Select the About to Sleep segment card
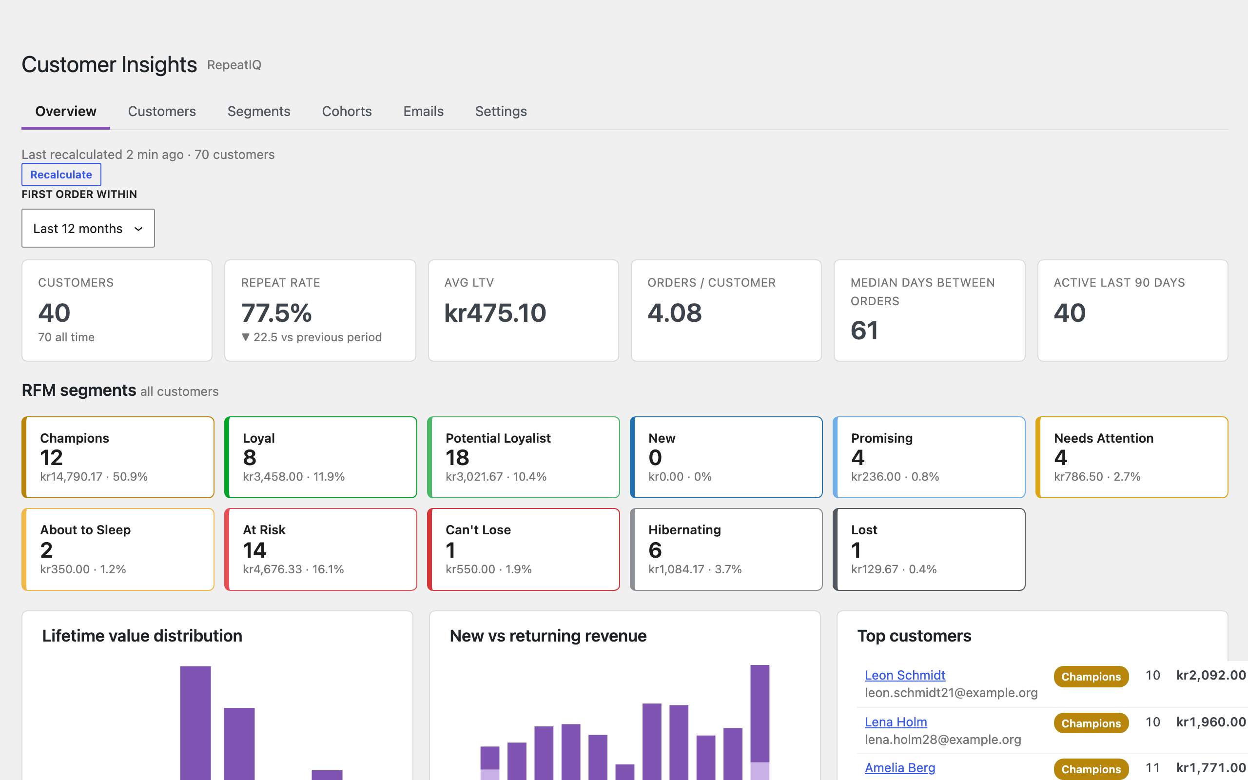The height and width of the screenshot is (780, 1248). pos(117,549)
